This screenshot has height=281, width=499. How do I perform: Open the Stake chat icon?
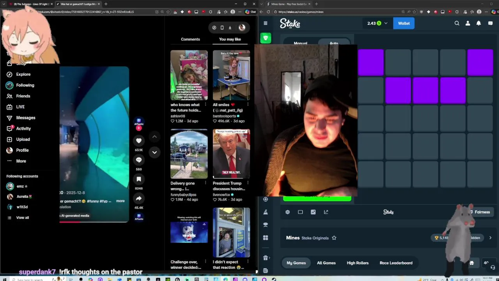[490, 23]
